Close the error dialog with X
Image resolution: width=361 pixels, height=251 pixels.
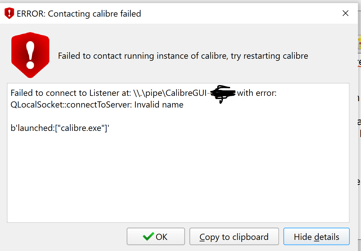[345, 13]
